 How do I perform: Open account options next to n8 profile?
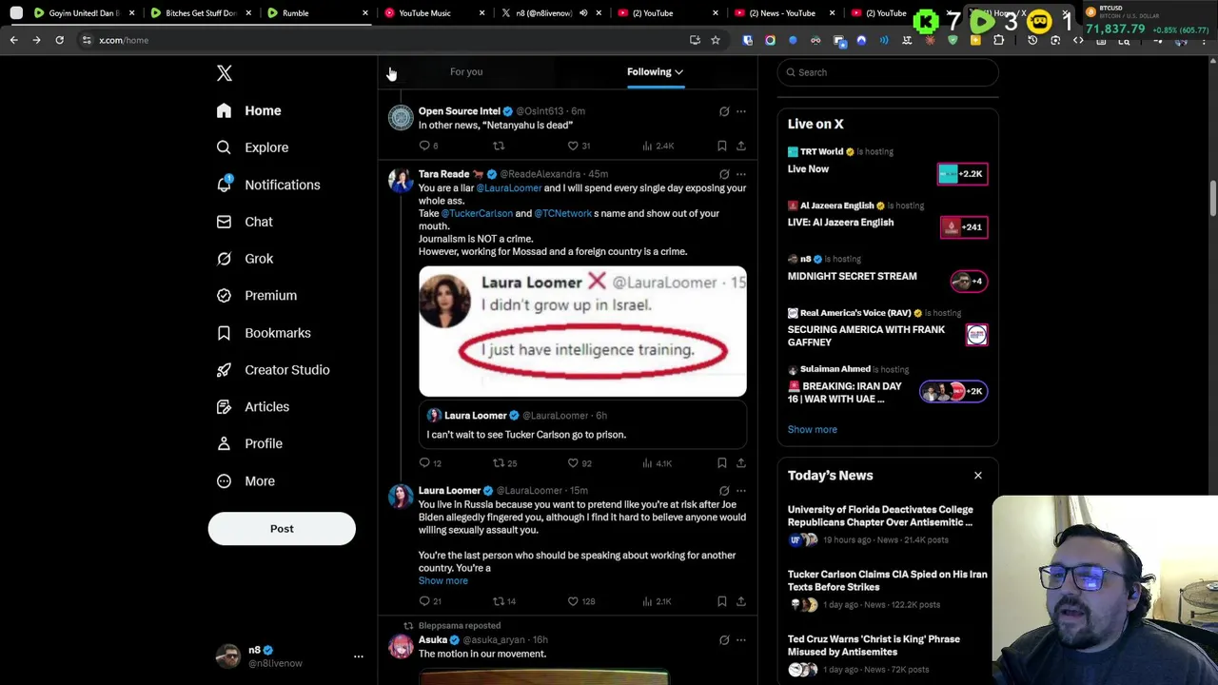coord(359,656)
